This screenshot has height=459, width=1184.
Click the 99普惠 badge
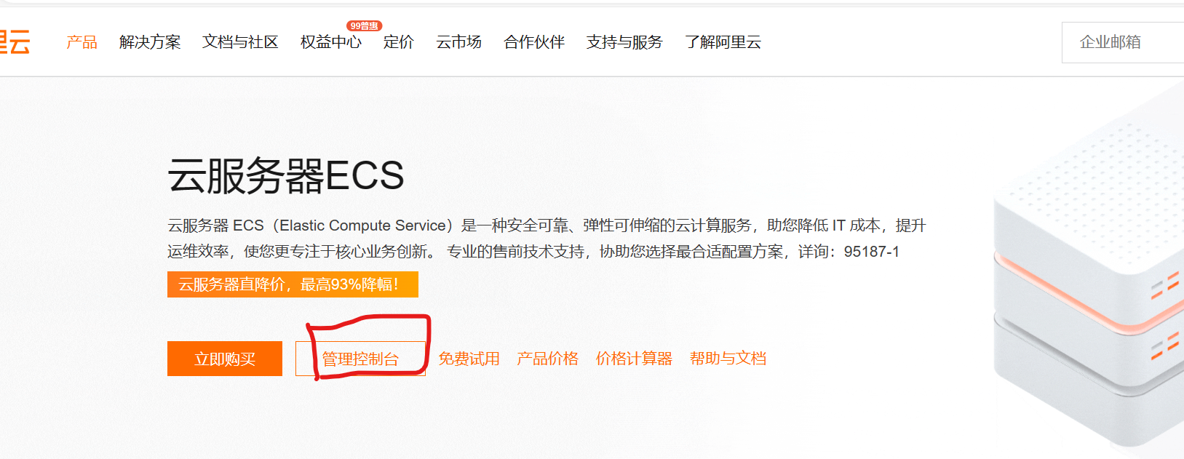coord(364,25)
